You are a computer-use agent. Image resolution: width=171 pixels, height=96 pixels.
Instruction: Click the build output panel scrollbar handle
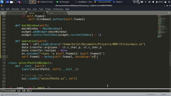[170, 91]
